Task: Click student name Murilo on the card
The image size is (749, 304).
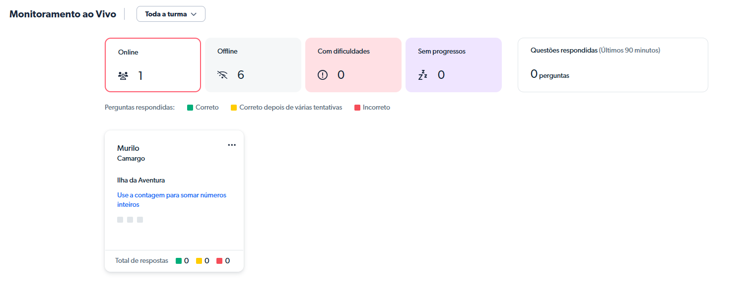Action: coord(128,148)
